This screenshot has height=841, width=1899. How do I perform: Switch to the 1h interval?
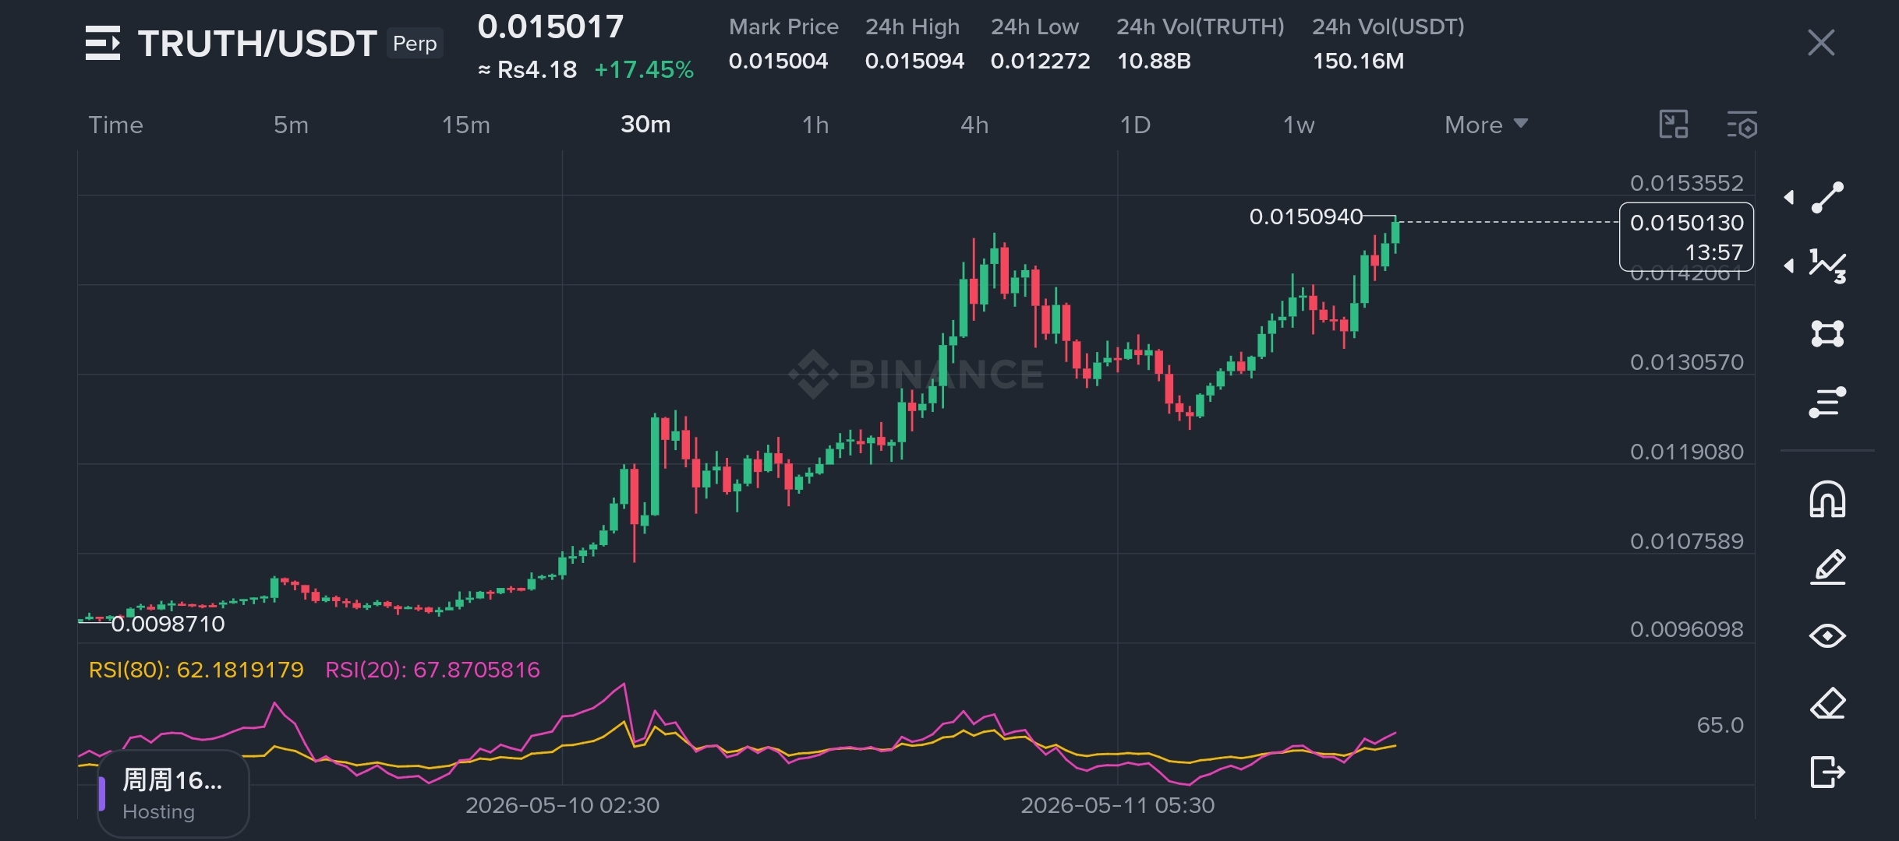815,125
